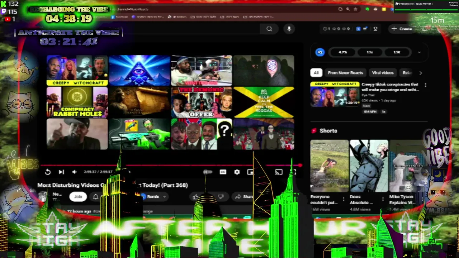Open the Create button in YouTube header
Image resolution: width=459 pixels, height=258 pixels.
click(x=402, y=29)
